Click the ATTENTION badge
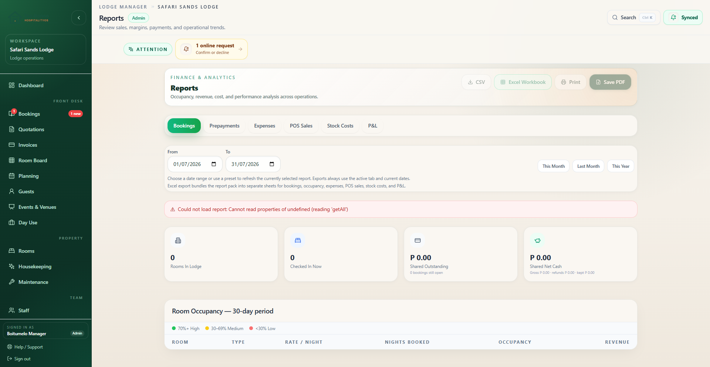Image resolution: width=710 pixels, height=367 pixels. click(x=148, y=49)
